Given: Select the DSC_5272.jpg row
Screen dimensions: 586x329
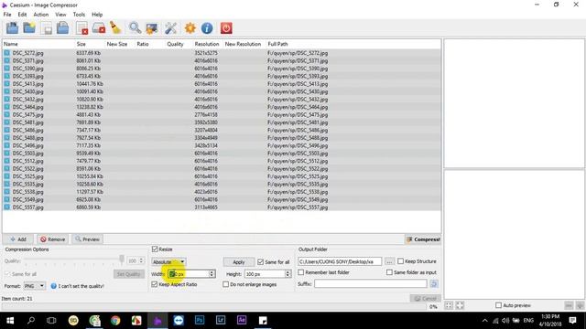Looking at the screenshot, I should point(222,53).
